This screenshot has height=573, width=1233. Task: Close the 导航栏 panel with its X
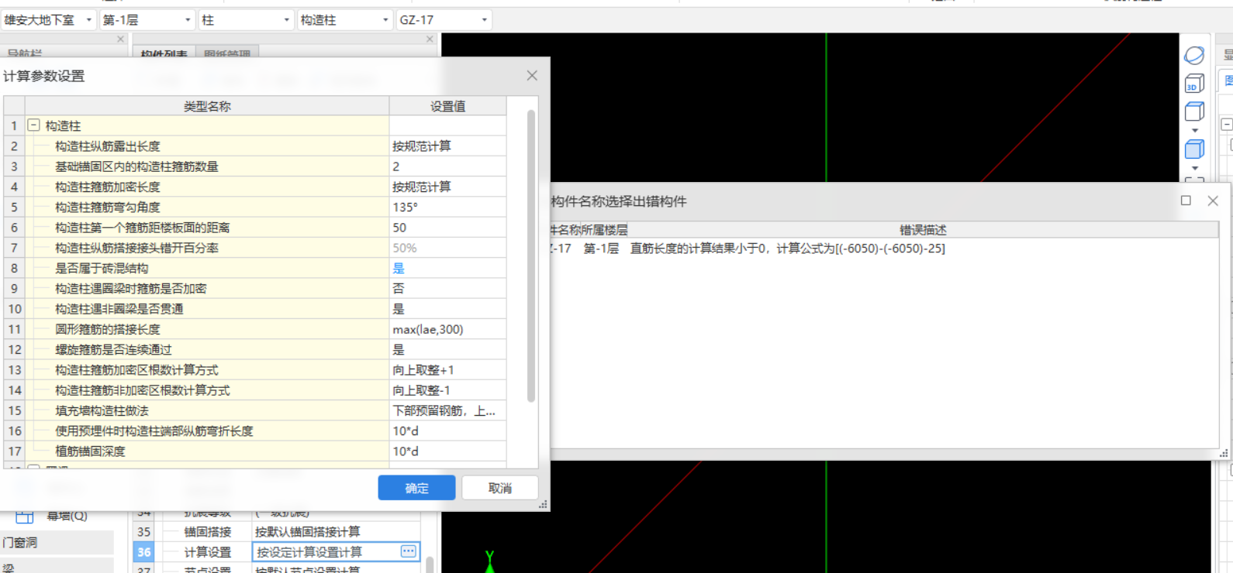[x=120, y=39]
